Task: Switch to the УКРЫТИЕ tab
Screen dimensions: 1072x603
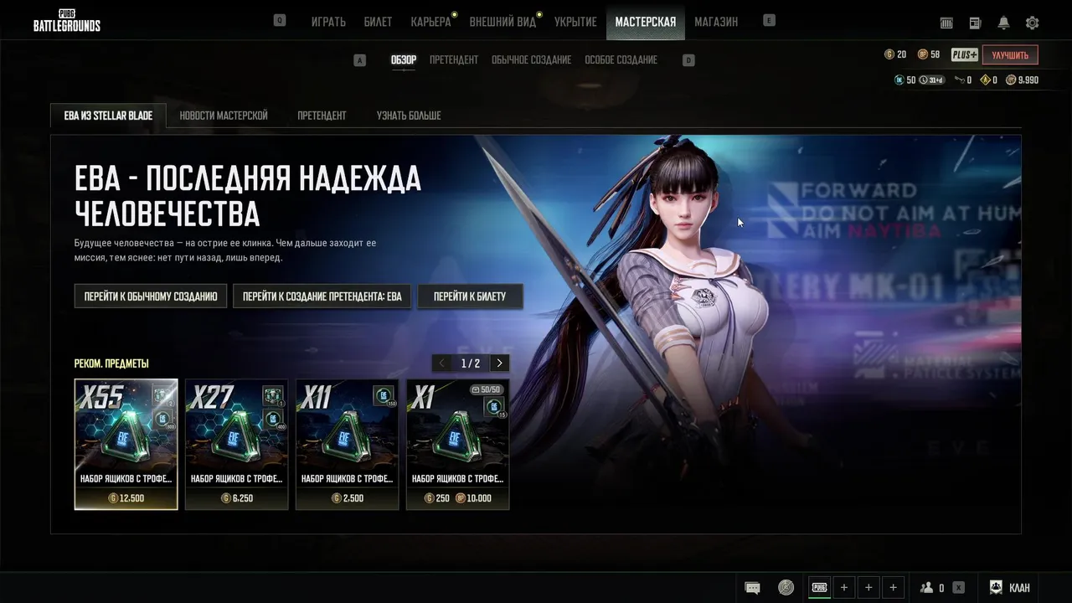Action: (575, 22)
